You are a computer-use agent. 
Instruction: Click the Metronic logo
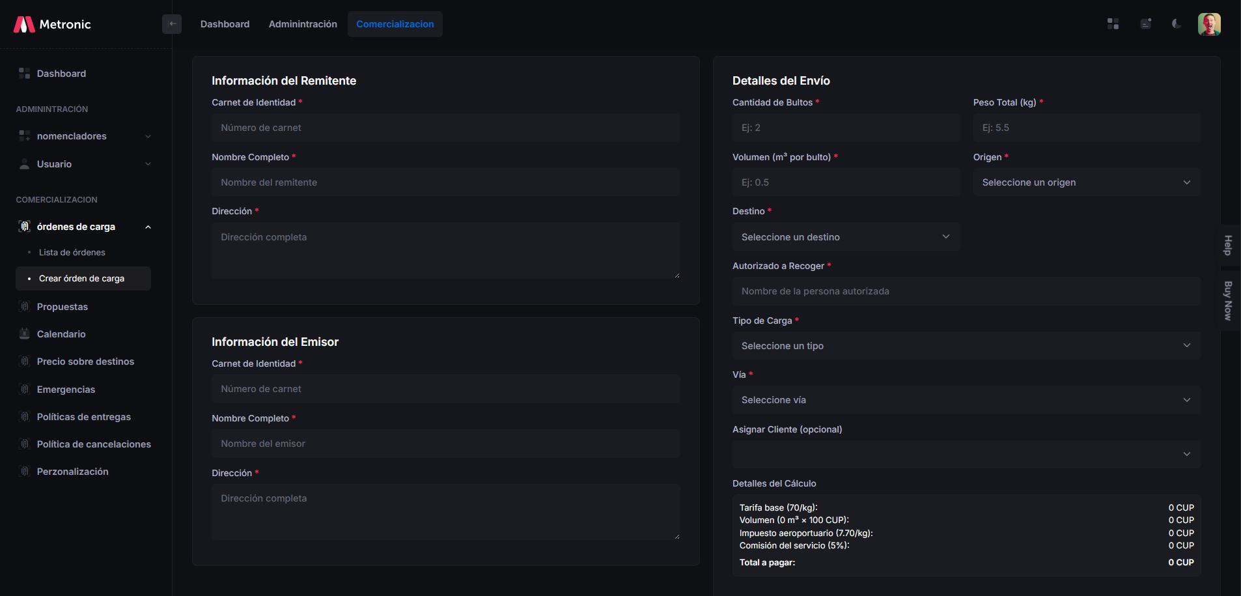pyautogui.click(x=52, y=24)
